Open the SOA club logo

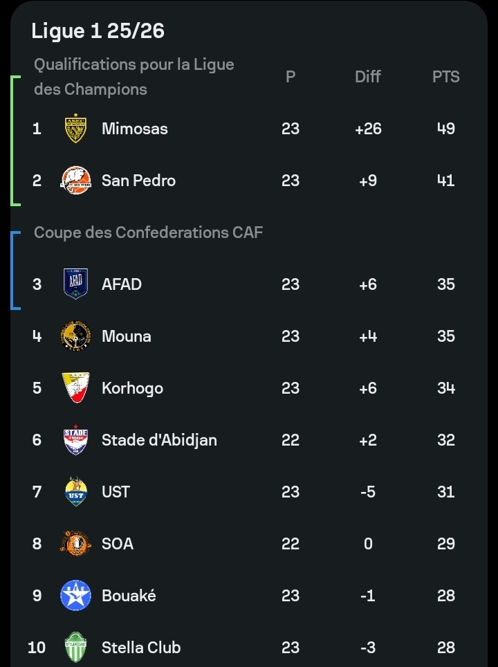click(75, 544)
